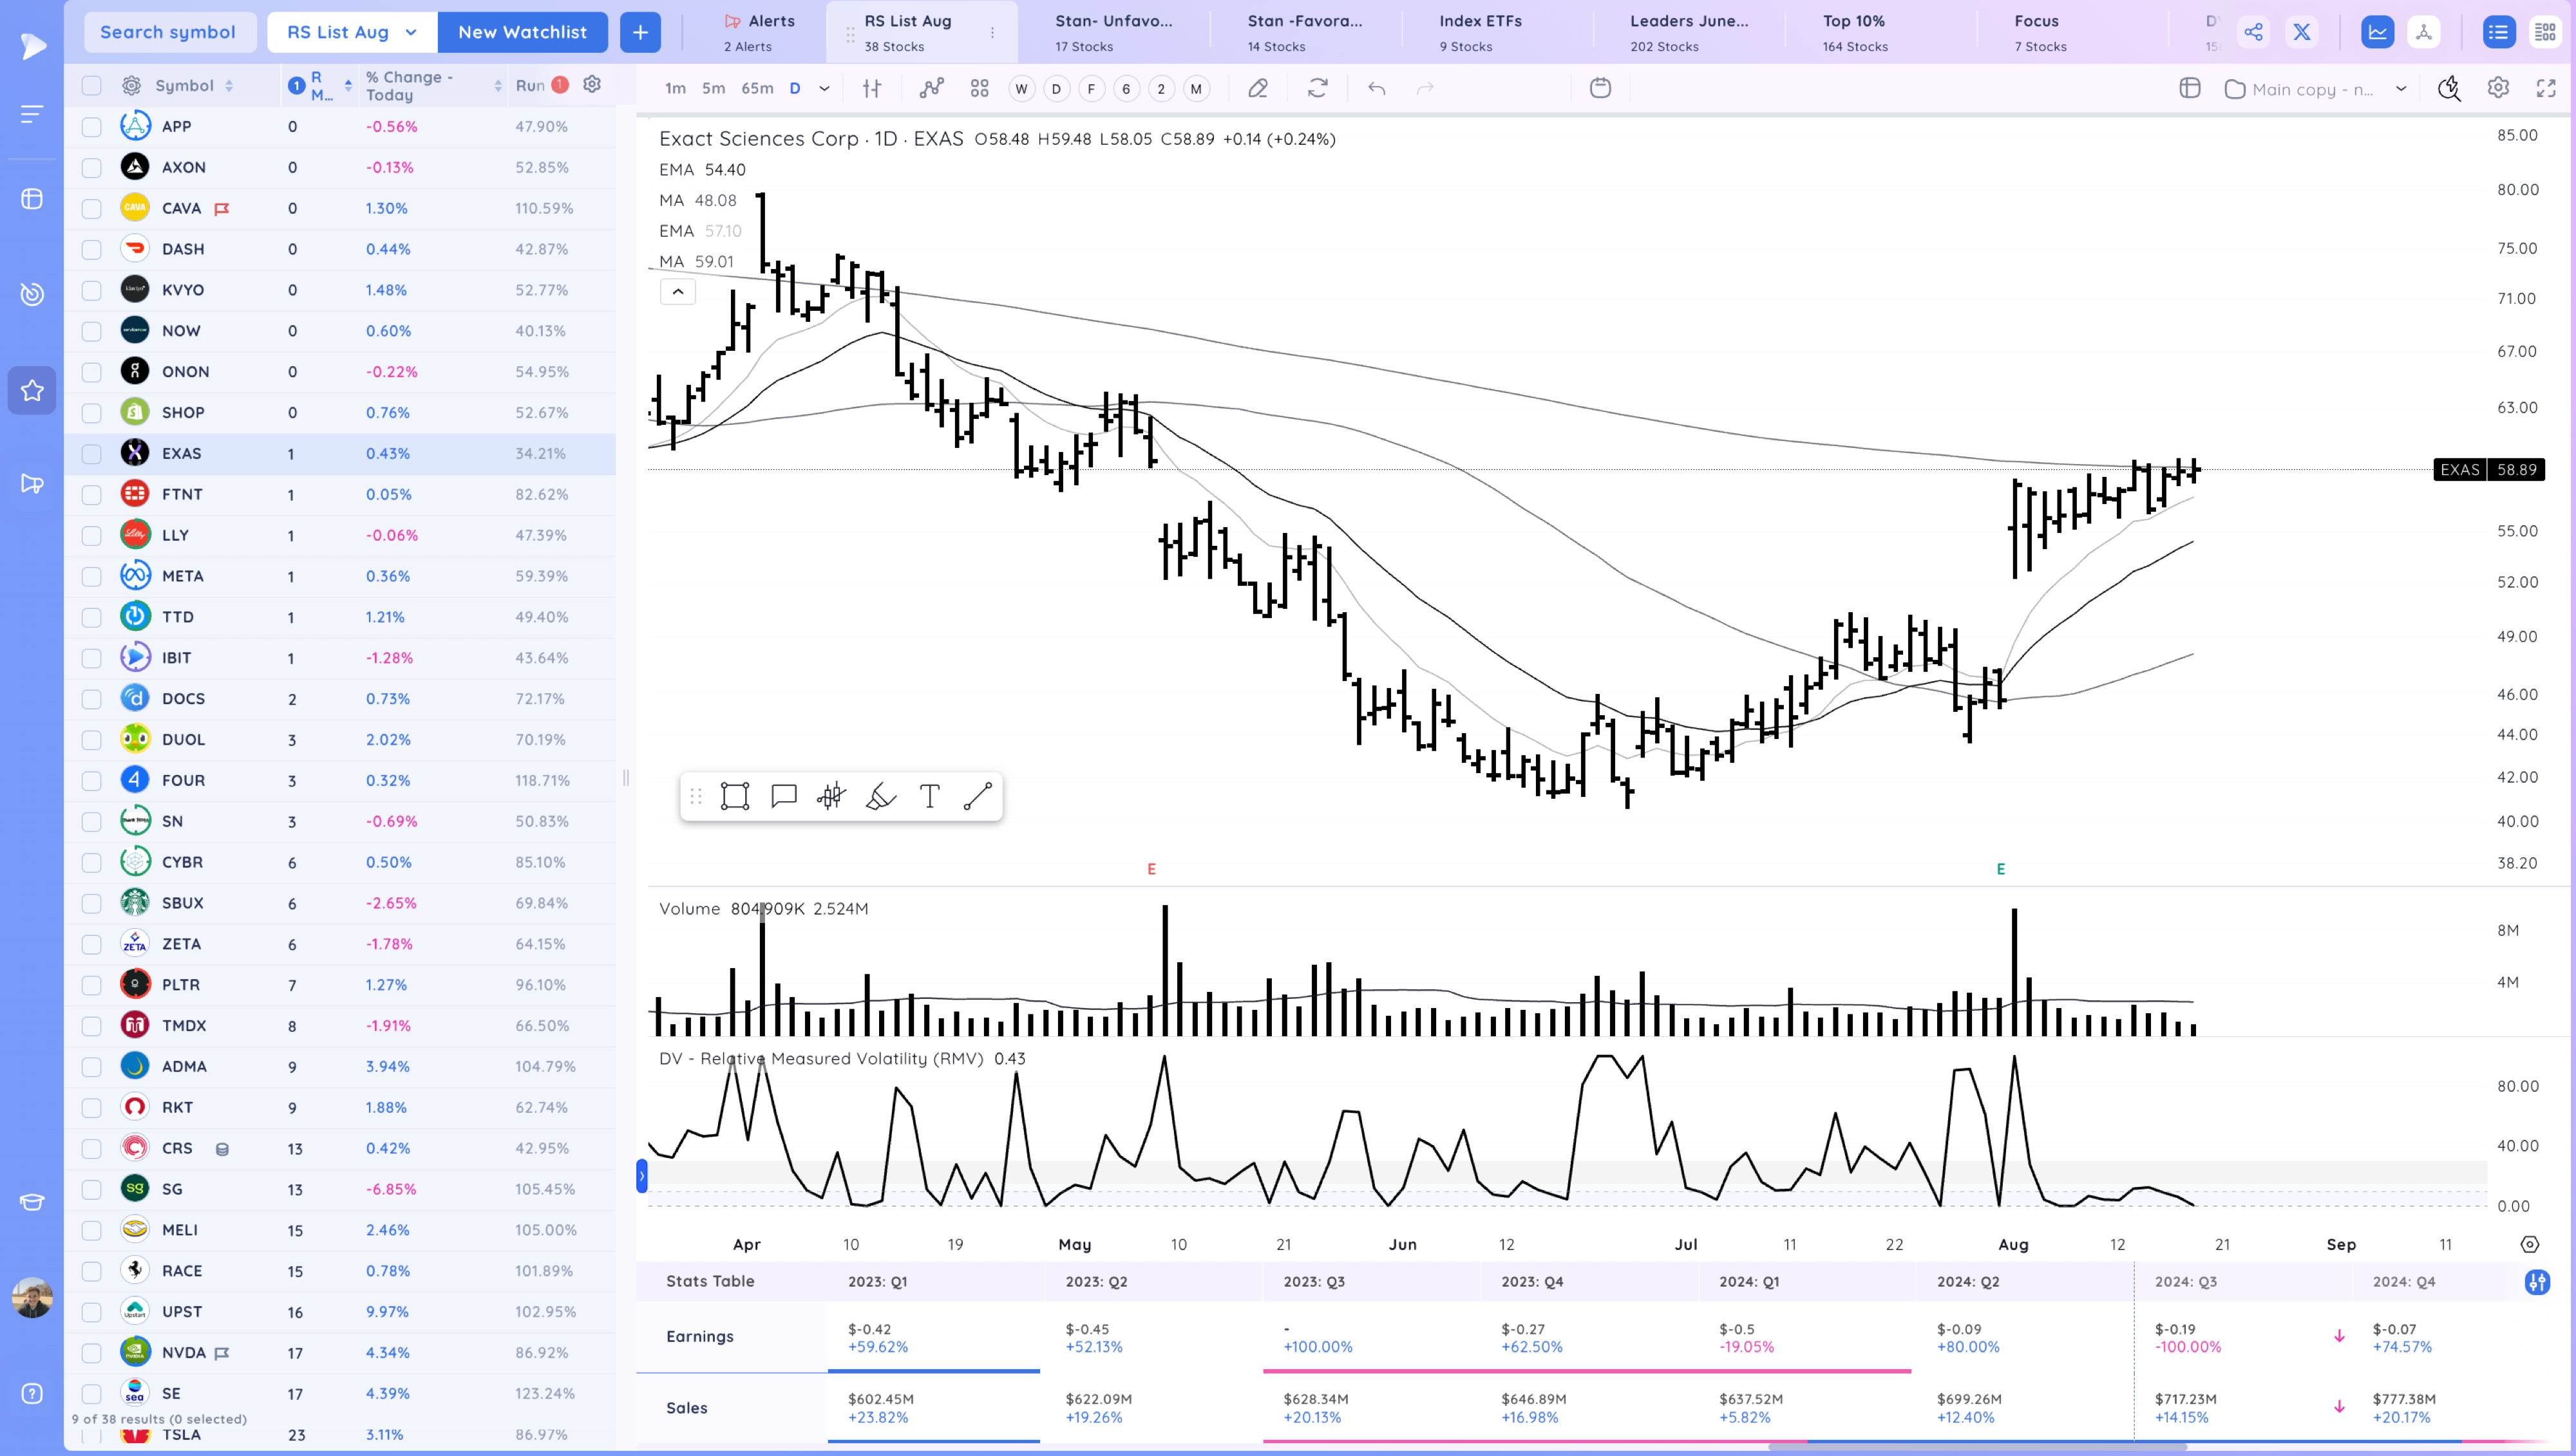Click the Search symbol input field
The width and height of the screenshot is (2576, 1456).
click(x=169, y=31)
